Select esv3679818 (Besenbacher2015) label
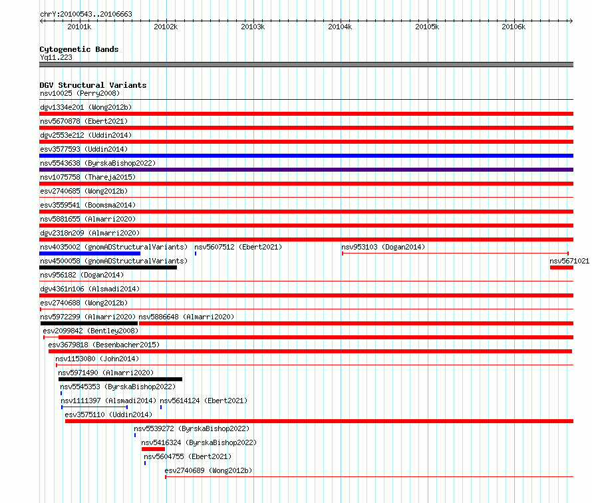The height and width of the screenshot is (503, 592). (104, 345)
